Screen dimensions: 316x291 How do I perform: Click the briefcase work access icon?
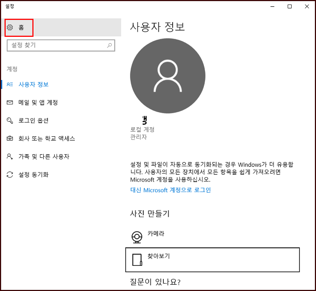[9, 138]
